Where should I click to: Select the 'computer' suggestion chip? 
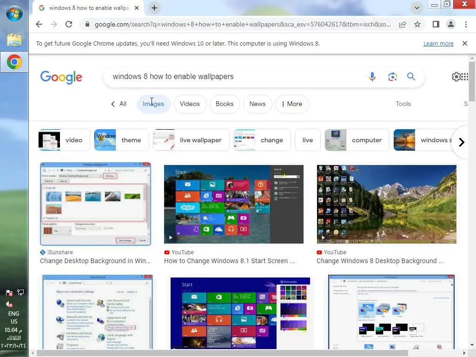click(x=357, y=140)
